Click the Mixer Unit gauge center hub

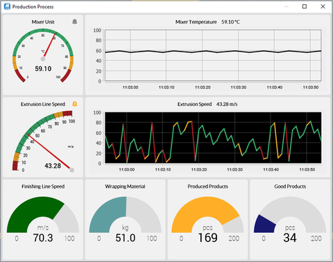(x=43, y=59)
